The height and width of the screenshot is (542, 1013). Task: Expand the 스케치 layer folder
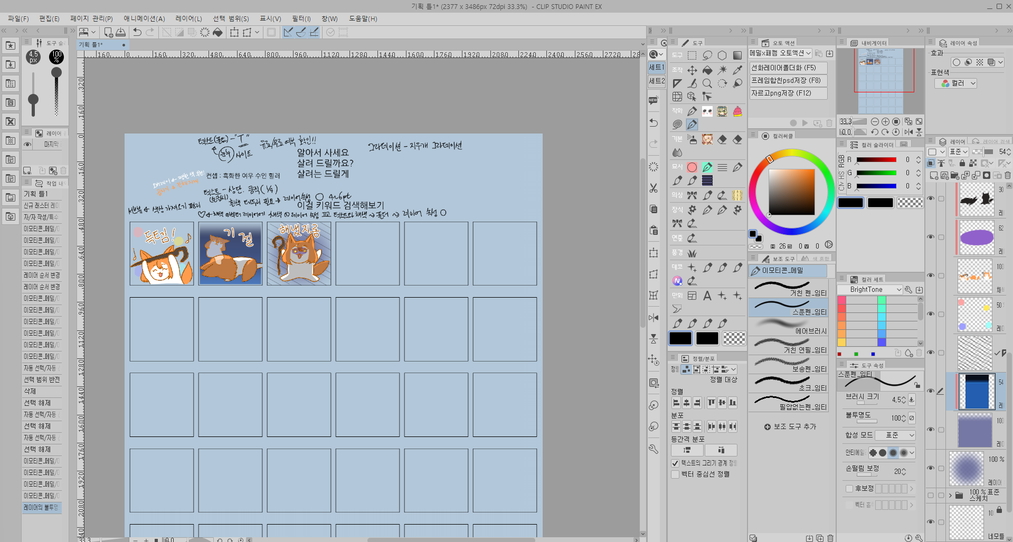pyautogui.click(x=950, y=495)
